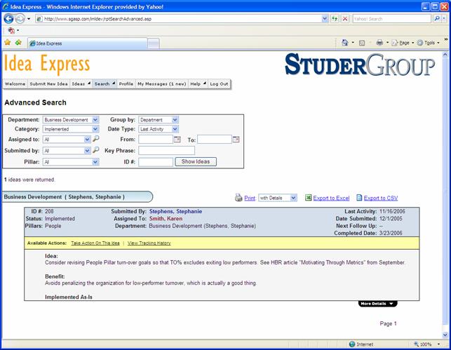Image resolution: width=451 pixels, height=350 pixels.
Task: Open the Help menu
Action: 198,84
